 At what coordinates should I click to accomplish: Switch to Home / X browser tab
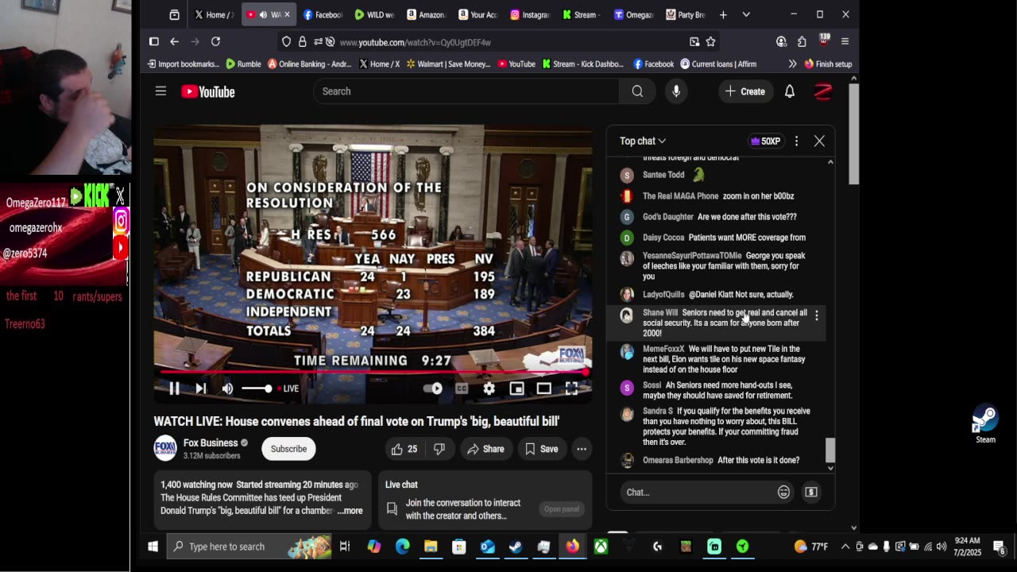[x=214, y=14]
